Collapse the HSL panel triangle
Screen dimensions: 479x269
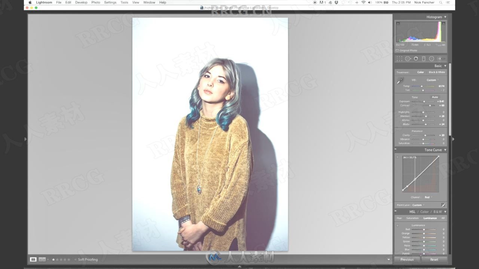[445, 211]
